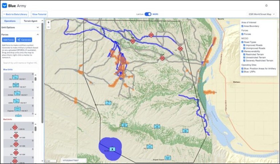Click the unit name search field
The width and height of the screenshot is (280, 164).
click(20, 63)
